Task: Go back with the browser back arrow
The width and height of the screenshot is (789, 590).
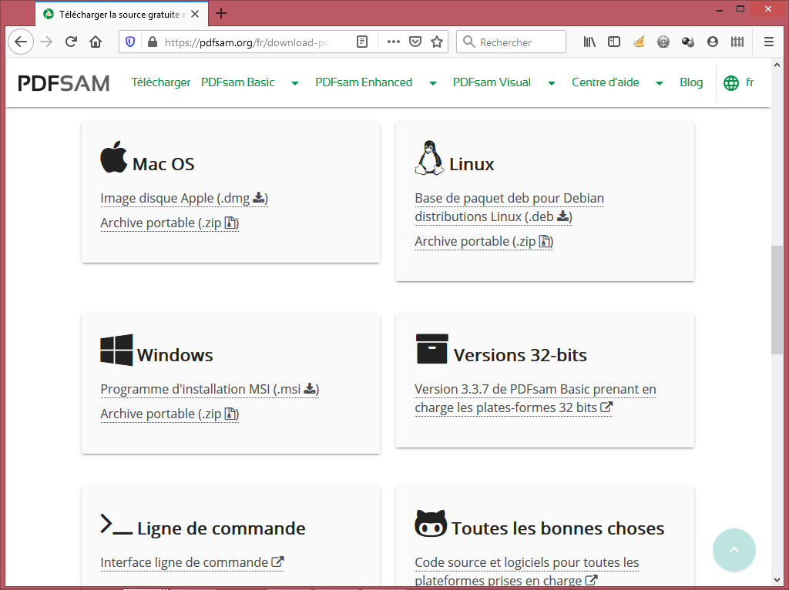Action: click(x=21, y=42)
